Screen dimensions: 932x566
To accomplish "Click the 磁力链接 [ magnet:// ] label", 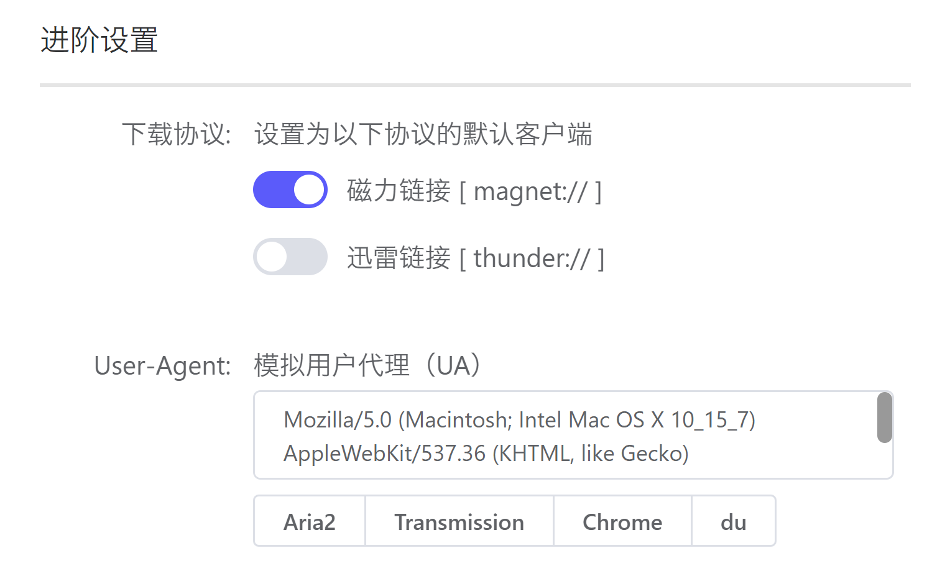I will click(x=474, y=191).
